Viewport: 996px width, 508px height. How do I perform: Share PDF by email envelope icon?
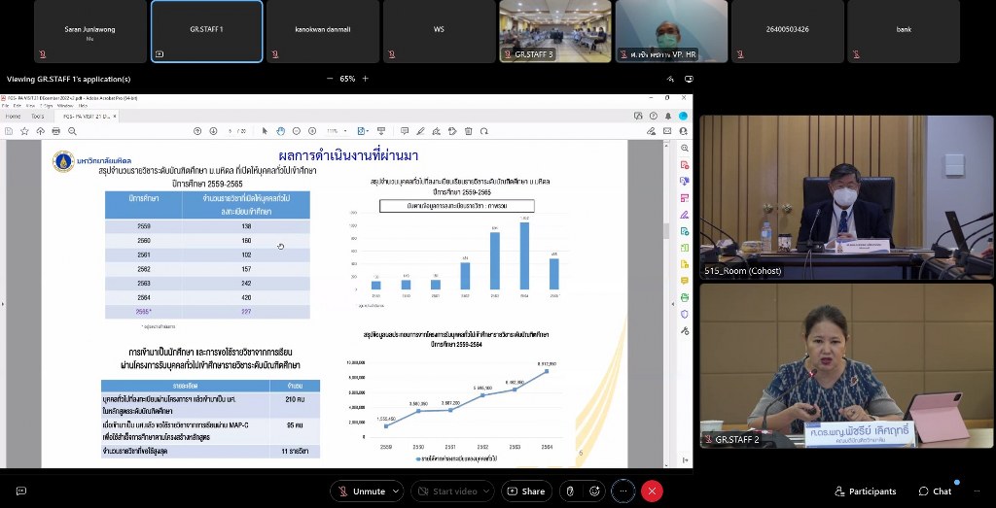tap(667, 131)
